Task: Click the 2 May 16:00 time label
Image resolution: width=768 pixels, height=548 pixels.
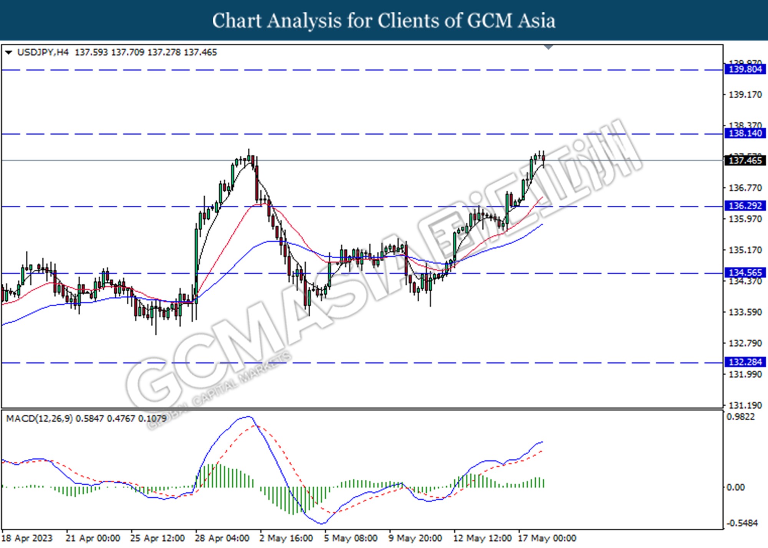Action: [286, 538]
